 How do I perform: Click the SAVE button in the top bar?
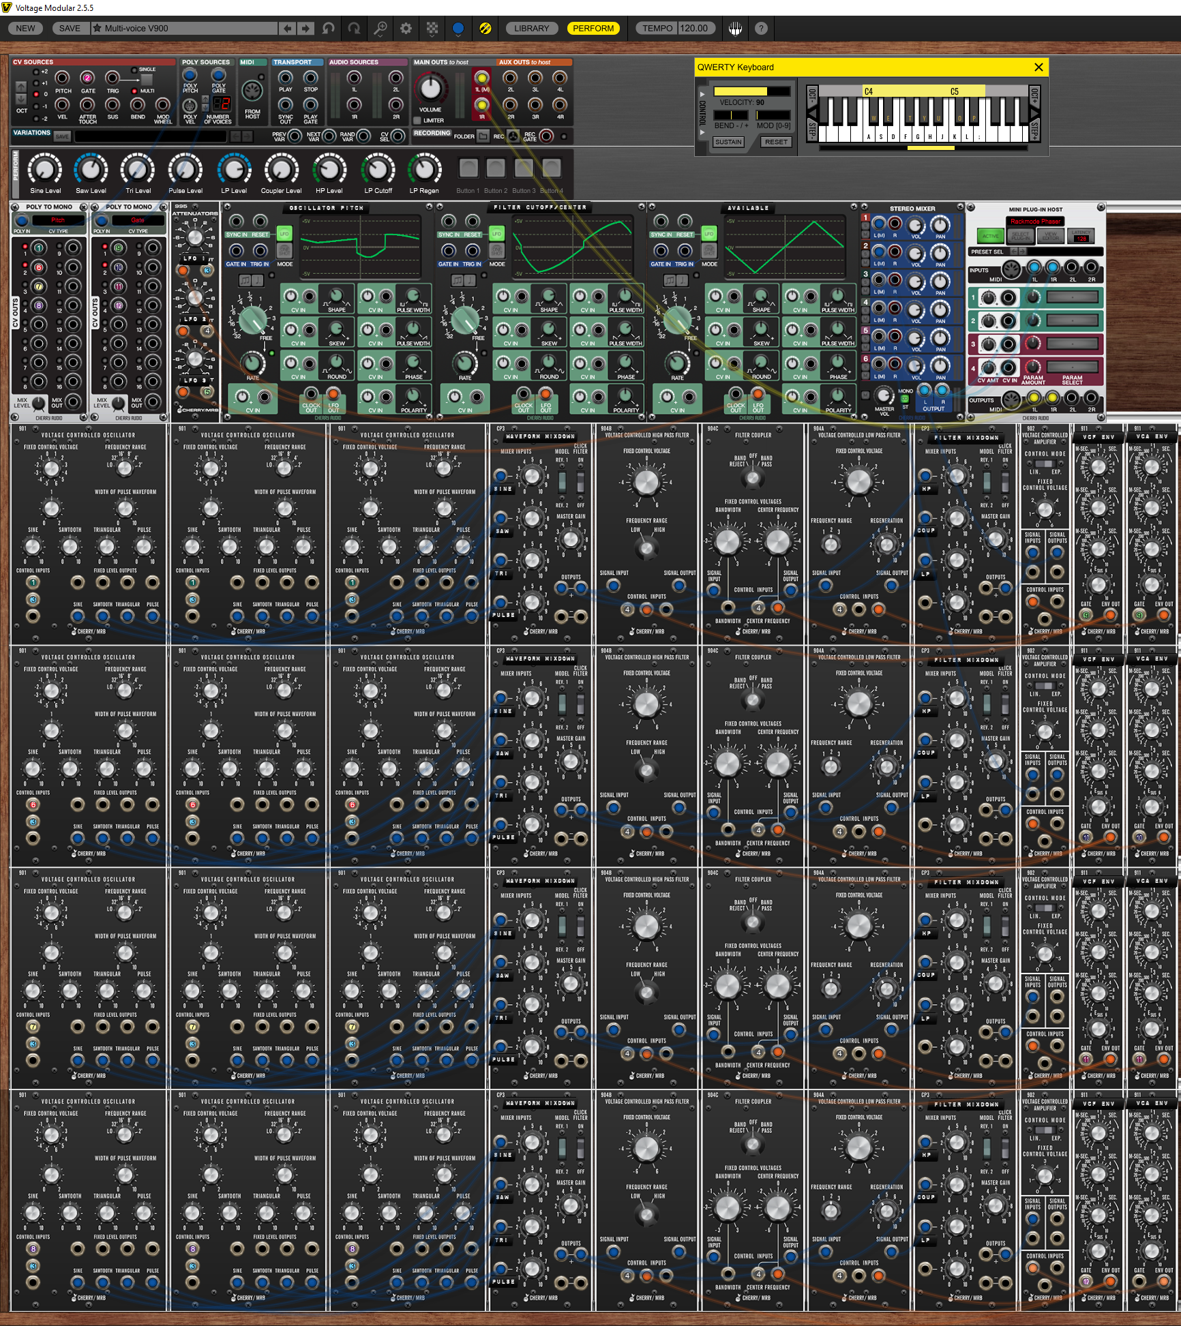click(70, 28)
